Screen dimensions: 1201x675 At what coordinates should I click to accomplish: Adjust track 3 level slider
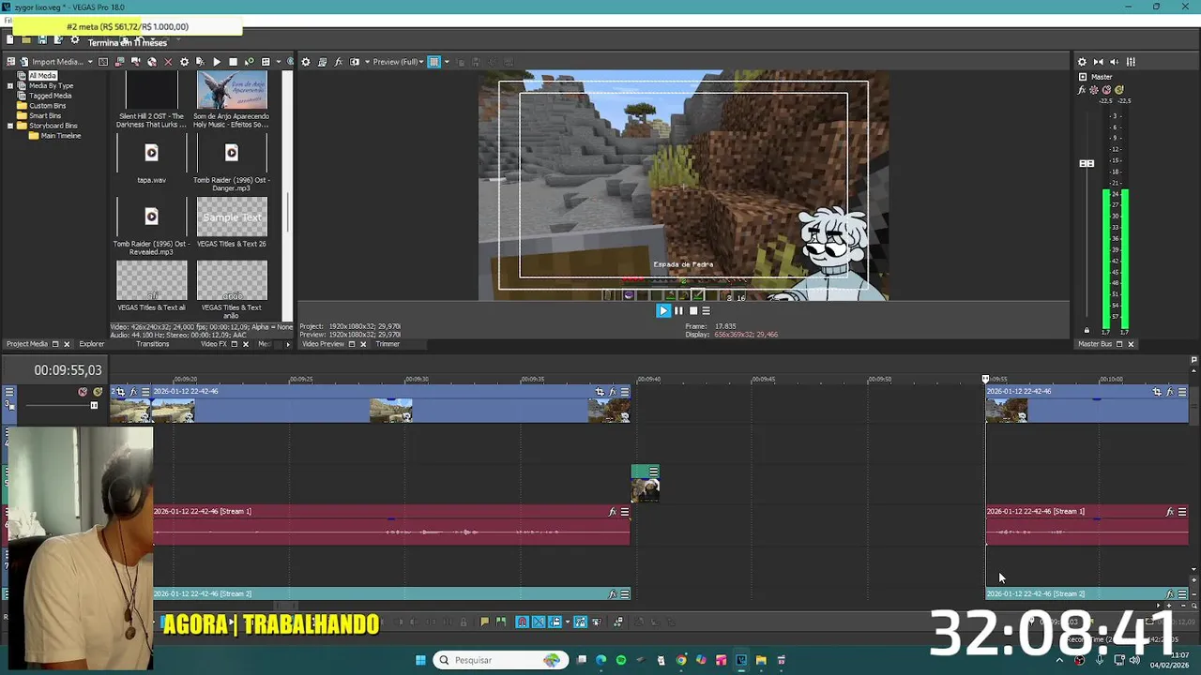pos(94,405)
